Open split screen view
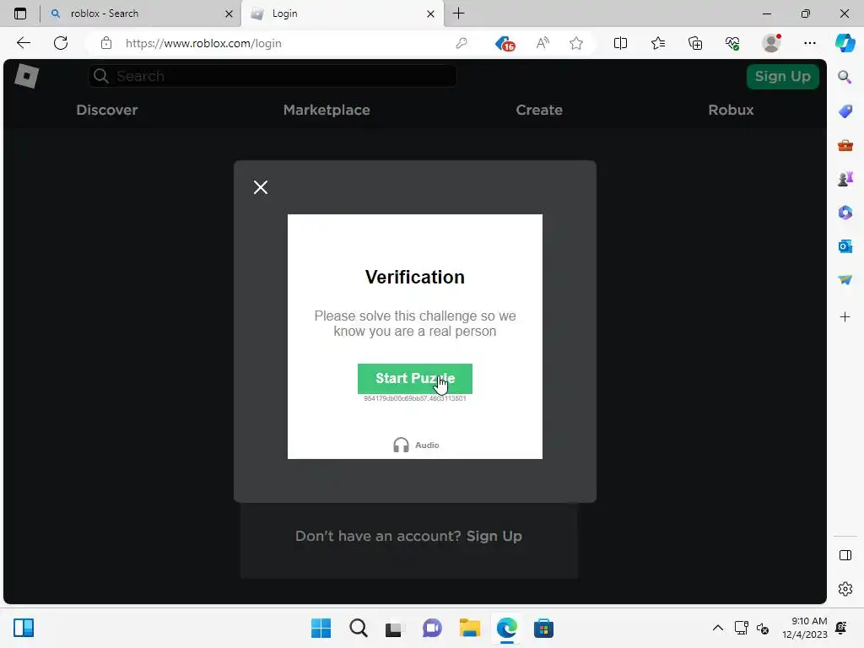Image resolution: width=864 pixels, height=648 pixels. pos(620,43)
